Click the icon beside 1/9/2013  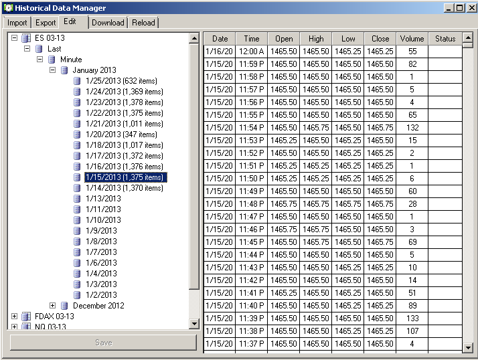click(x=78, y=230)
